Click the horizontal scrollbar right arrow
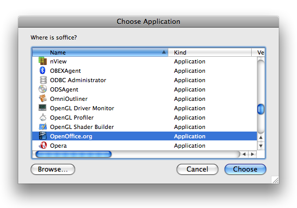Viewport: 297px width, 208px height. point(253,154)
